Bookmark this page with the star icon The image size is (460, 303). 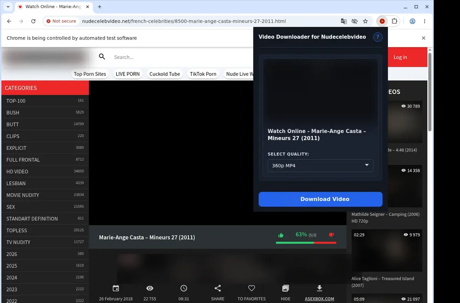tap(365, 21)
